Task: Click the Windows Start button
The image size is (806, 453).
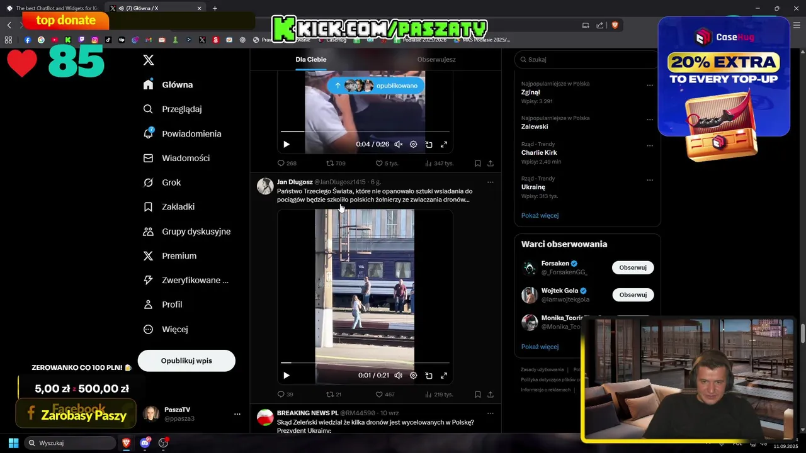Action: click(x=13, y=443)
